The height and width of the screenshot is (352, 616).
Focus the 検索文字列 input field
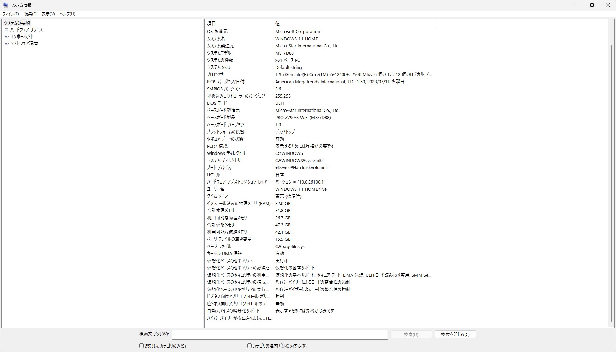point(279,334)
